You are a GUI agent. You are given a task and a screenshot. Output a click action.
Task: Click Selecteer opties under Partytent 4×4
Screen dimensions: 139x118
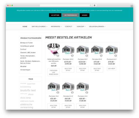tap(83, 106)
